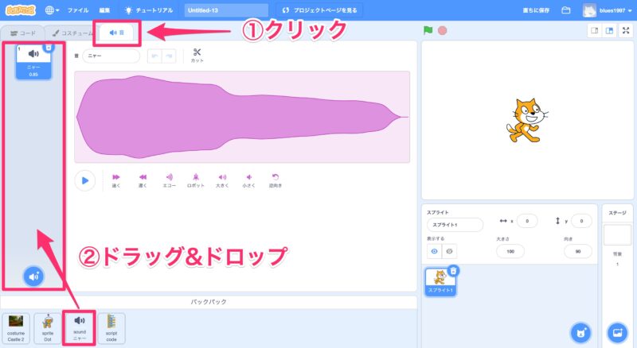The width and height of the screenshot is (637, 348).
Task: Collapse the バックパック panel header
Action: [x=209, y=303]
